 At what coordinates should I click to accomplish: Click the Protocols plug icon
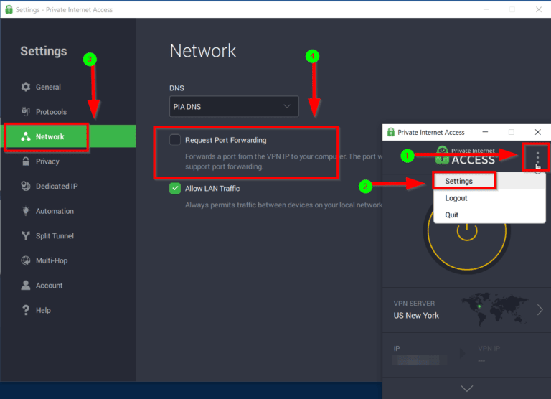coord(26,112)
